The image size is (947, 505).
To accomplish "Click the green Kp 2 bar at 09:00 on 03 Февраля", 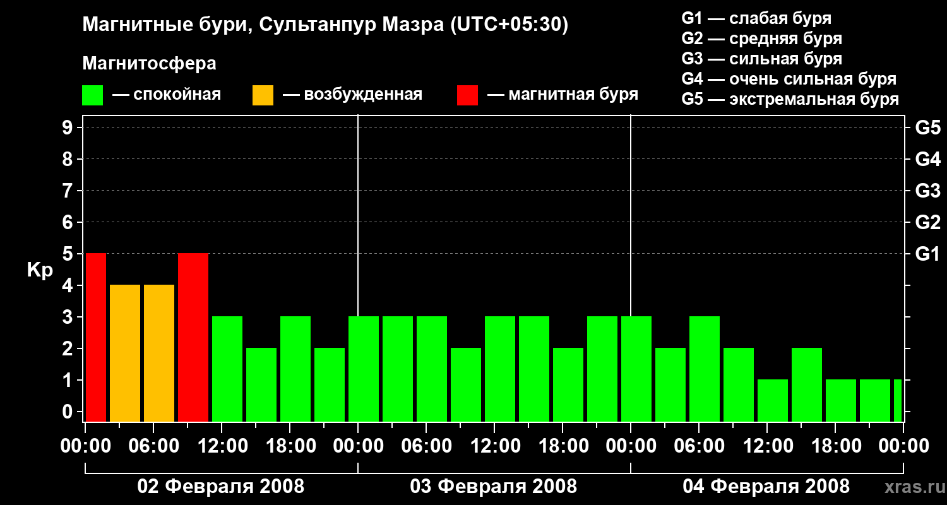I will 466,384.
